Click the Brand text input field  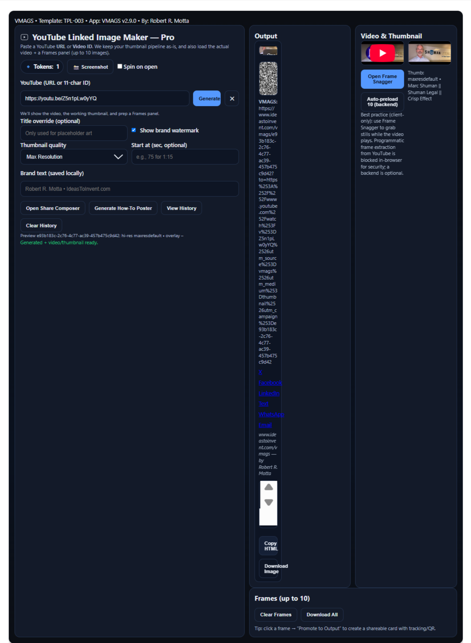130,189
